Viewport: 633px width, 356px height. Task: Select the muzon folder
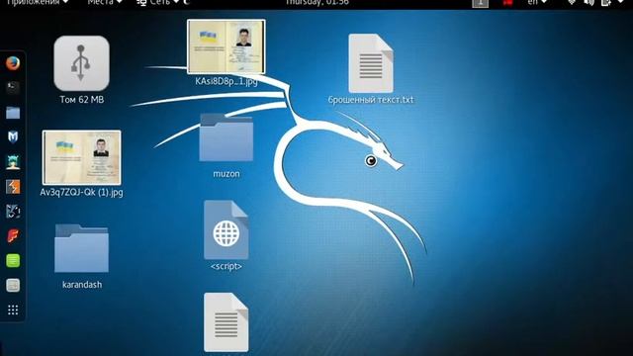pos(226,137)
